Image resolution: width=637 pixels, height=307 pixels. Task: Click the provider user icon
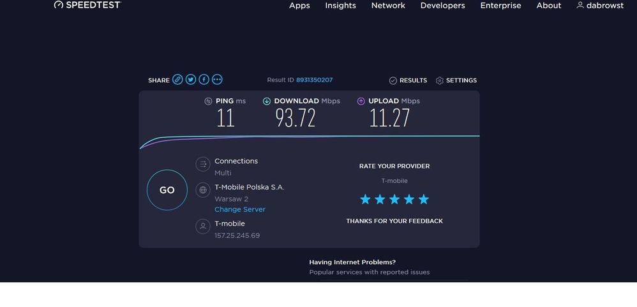(203, 226)
